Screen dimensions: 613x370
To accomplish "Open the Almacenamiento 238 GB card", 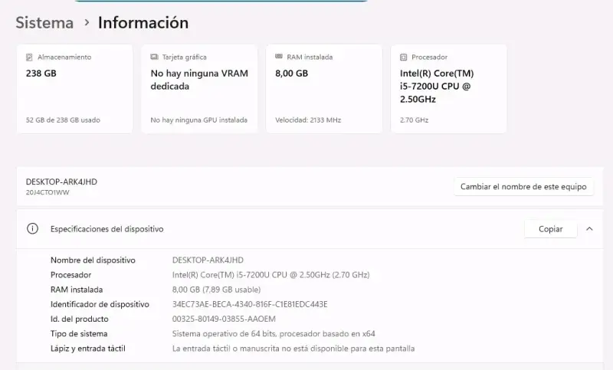I will click(x=74, y=89).
